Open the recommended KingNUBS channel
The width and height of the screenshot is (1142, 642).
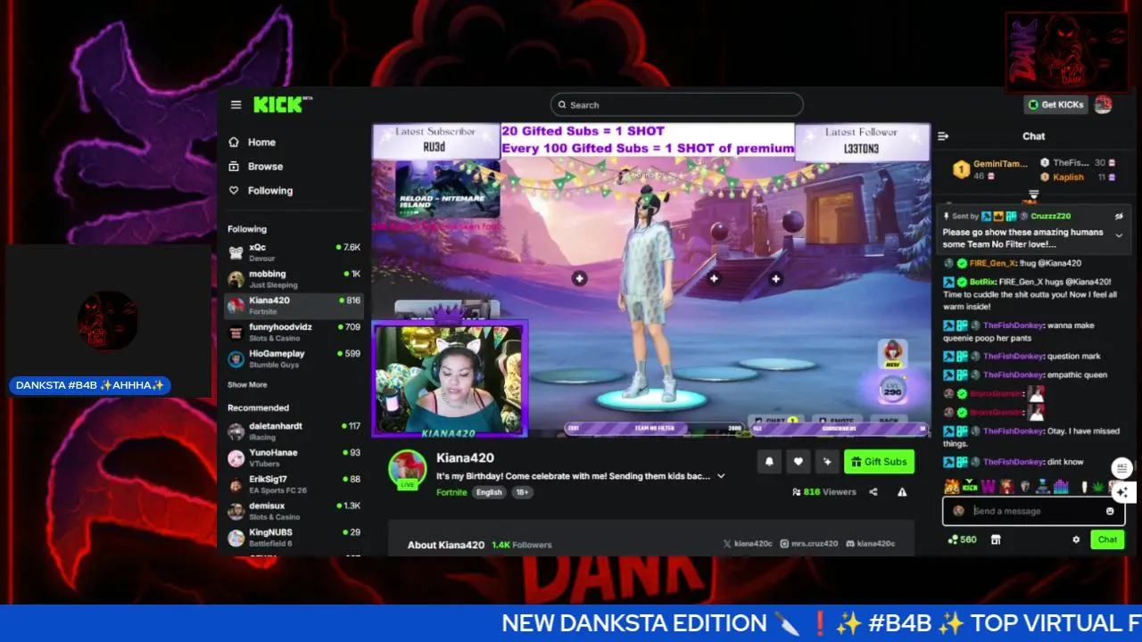point(294,538)
